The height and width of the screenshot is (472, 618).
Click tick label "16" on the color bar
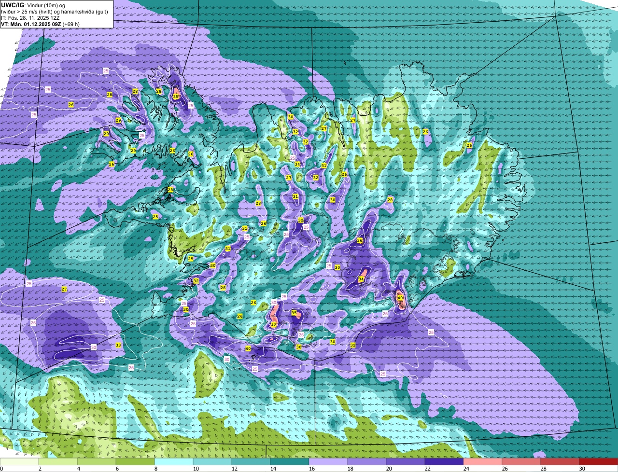tap(312, 469)
